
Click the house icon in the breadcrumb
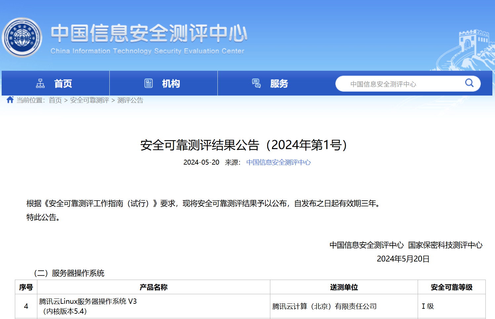click(10, 100)
